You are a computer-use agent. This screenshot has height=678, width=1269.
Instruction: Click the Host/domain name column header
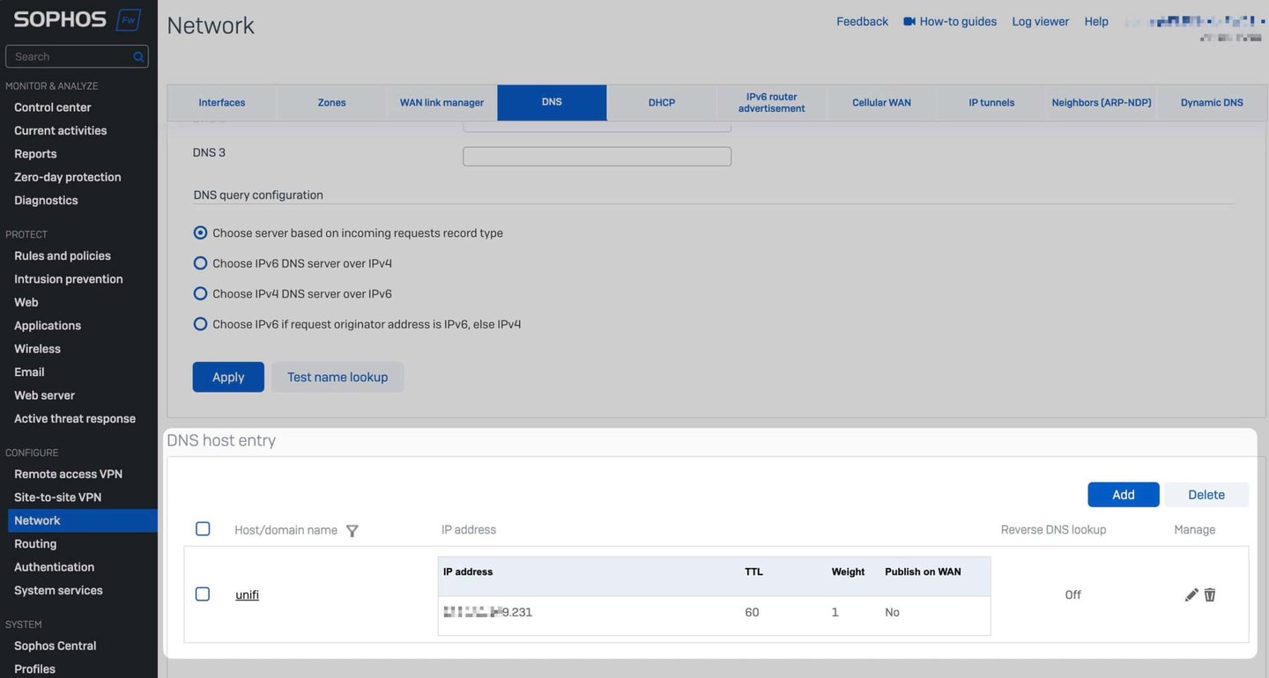[x=286, y=530]
